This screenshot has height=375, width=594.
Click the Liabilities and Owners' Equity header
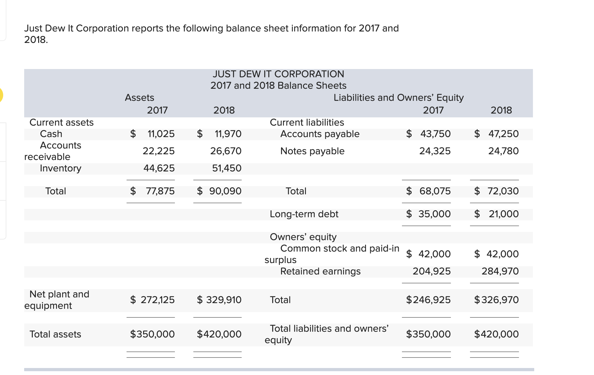coord(398,98)
